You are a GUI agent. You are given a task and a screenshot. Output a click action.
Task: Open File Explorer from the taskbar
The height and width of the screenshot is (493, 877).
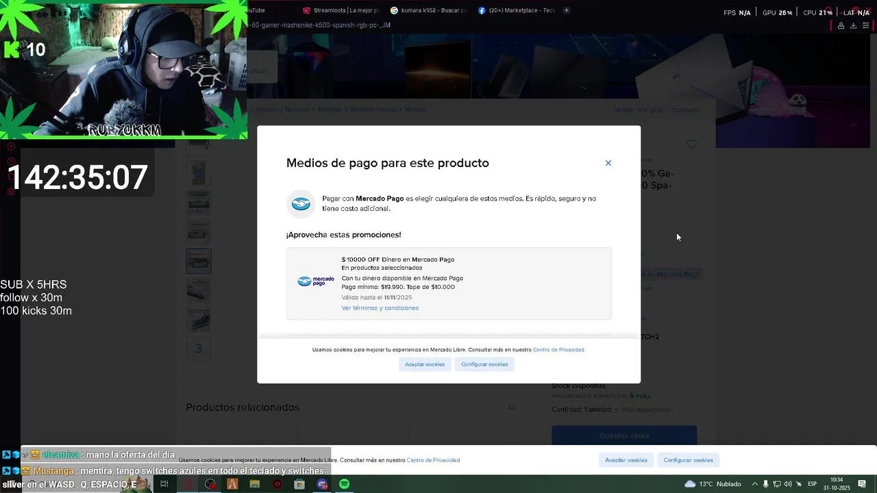click(x=255, y=484)
